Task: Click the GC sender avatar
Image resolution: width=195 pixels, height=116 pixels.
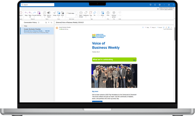Action: [57, 28]
